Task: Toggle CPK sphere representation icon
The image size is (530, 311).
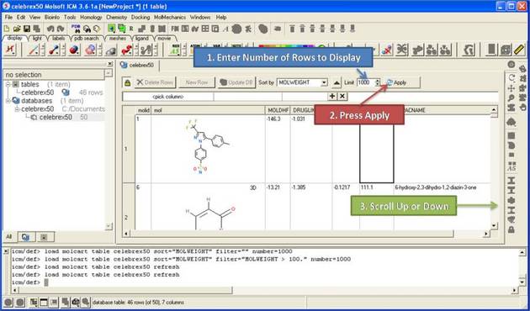Action: [74, 50]
